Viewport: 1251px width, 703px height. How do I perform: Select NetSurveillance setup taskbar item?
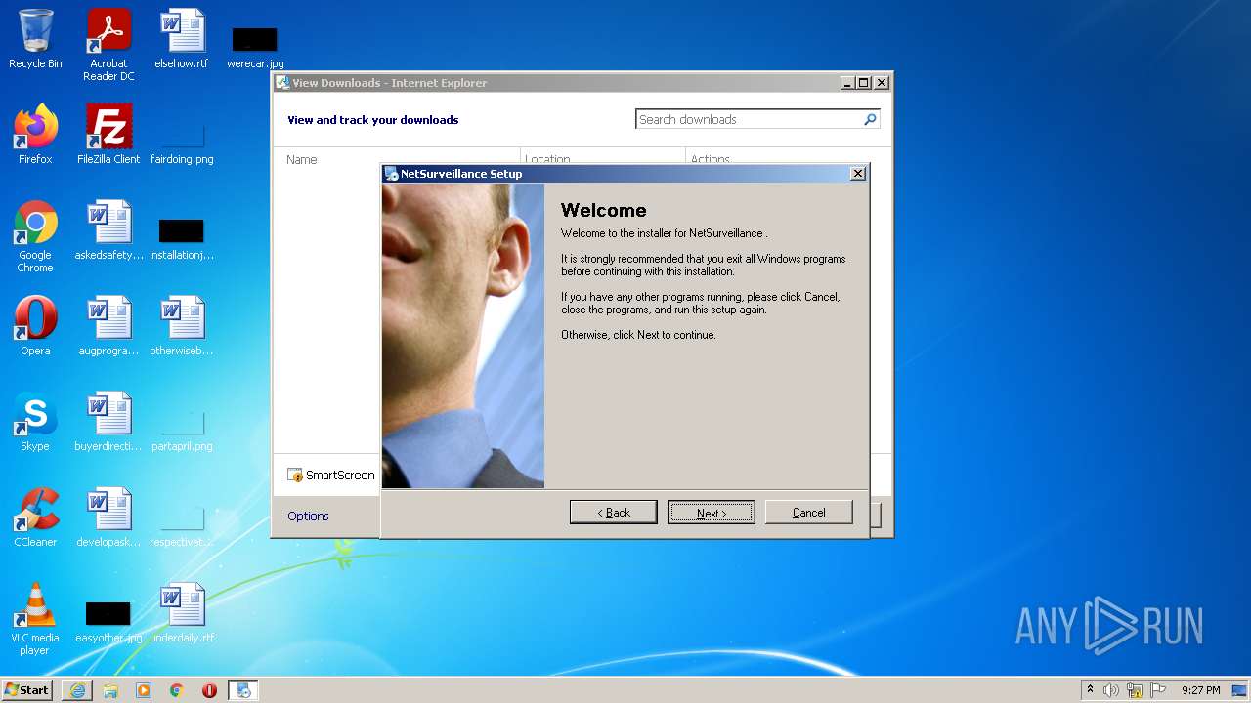243,690
